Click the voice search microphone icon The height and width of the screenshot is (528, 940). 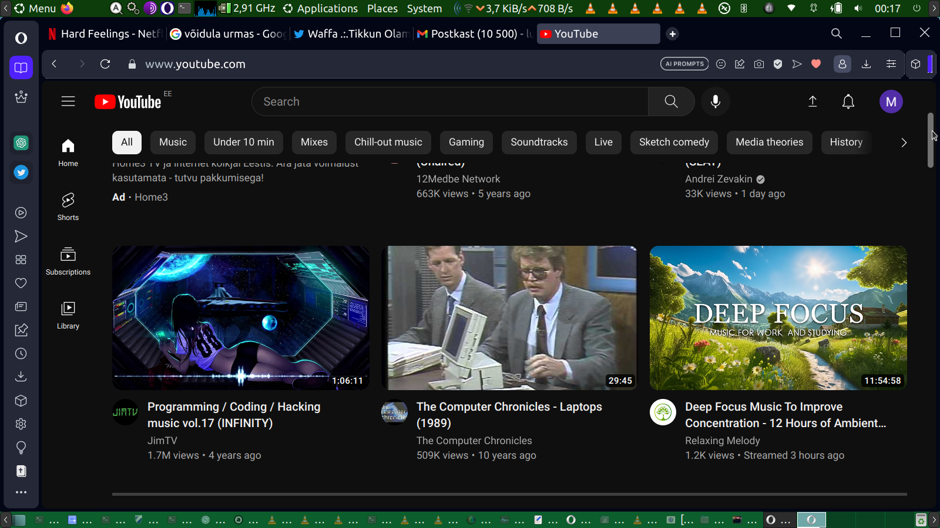[715, 101]
